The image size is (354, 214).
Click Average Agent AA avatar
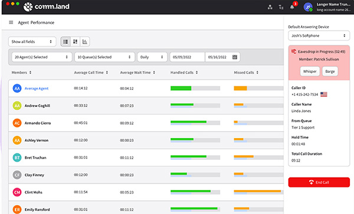pos(17,88)
